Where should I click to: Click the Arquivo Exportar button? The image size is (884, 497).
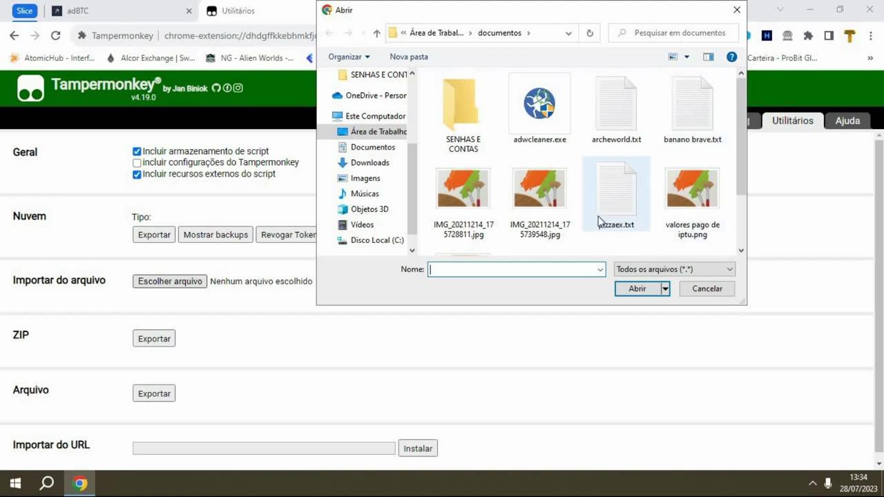[x=154, y=393]
